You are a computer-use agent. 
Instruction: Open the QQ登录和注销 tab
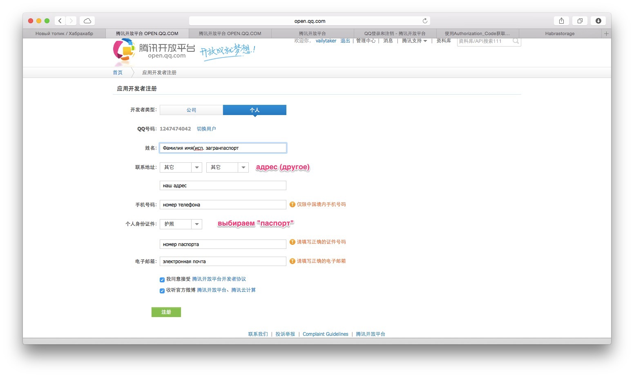click(395, 33)
